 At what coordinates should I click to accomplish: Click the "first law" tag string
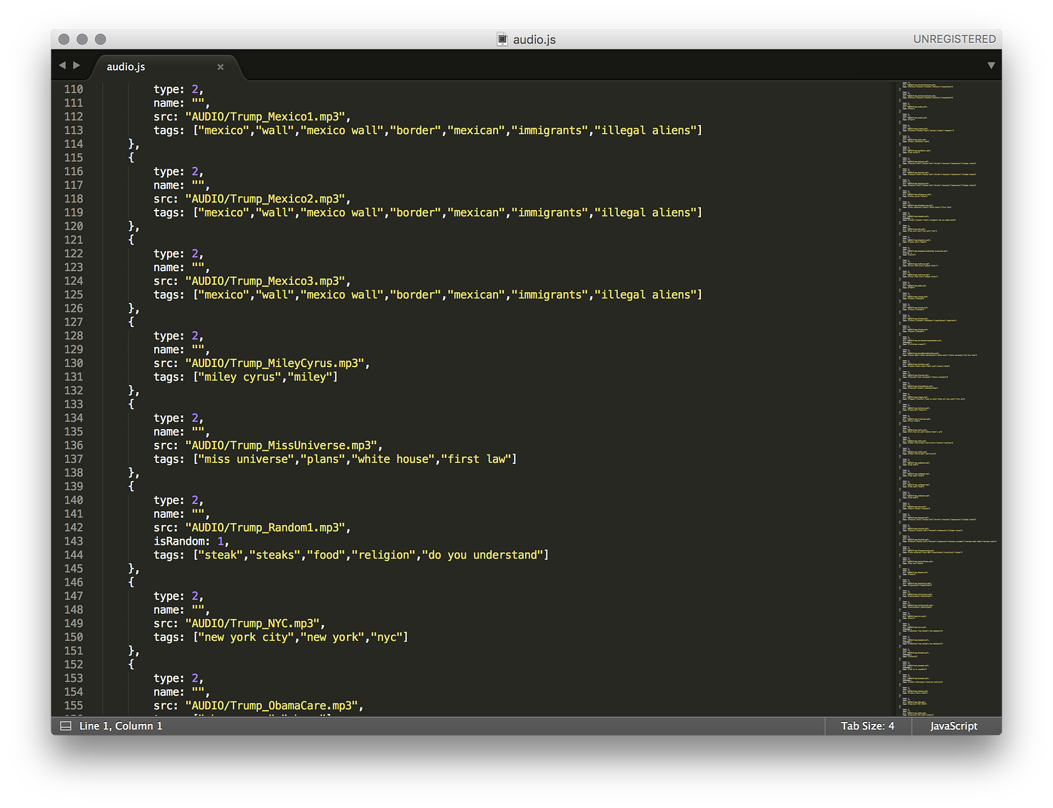(476, 459)
